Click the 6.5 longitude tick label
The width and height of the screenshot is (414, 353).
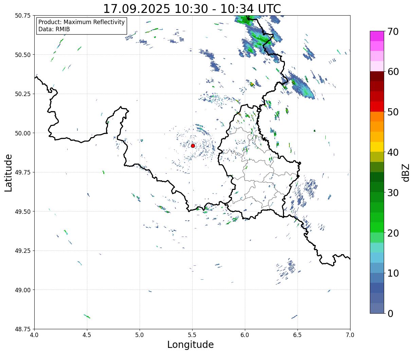298,335
